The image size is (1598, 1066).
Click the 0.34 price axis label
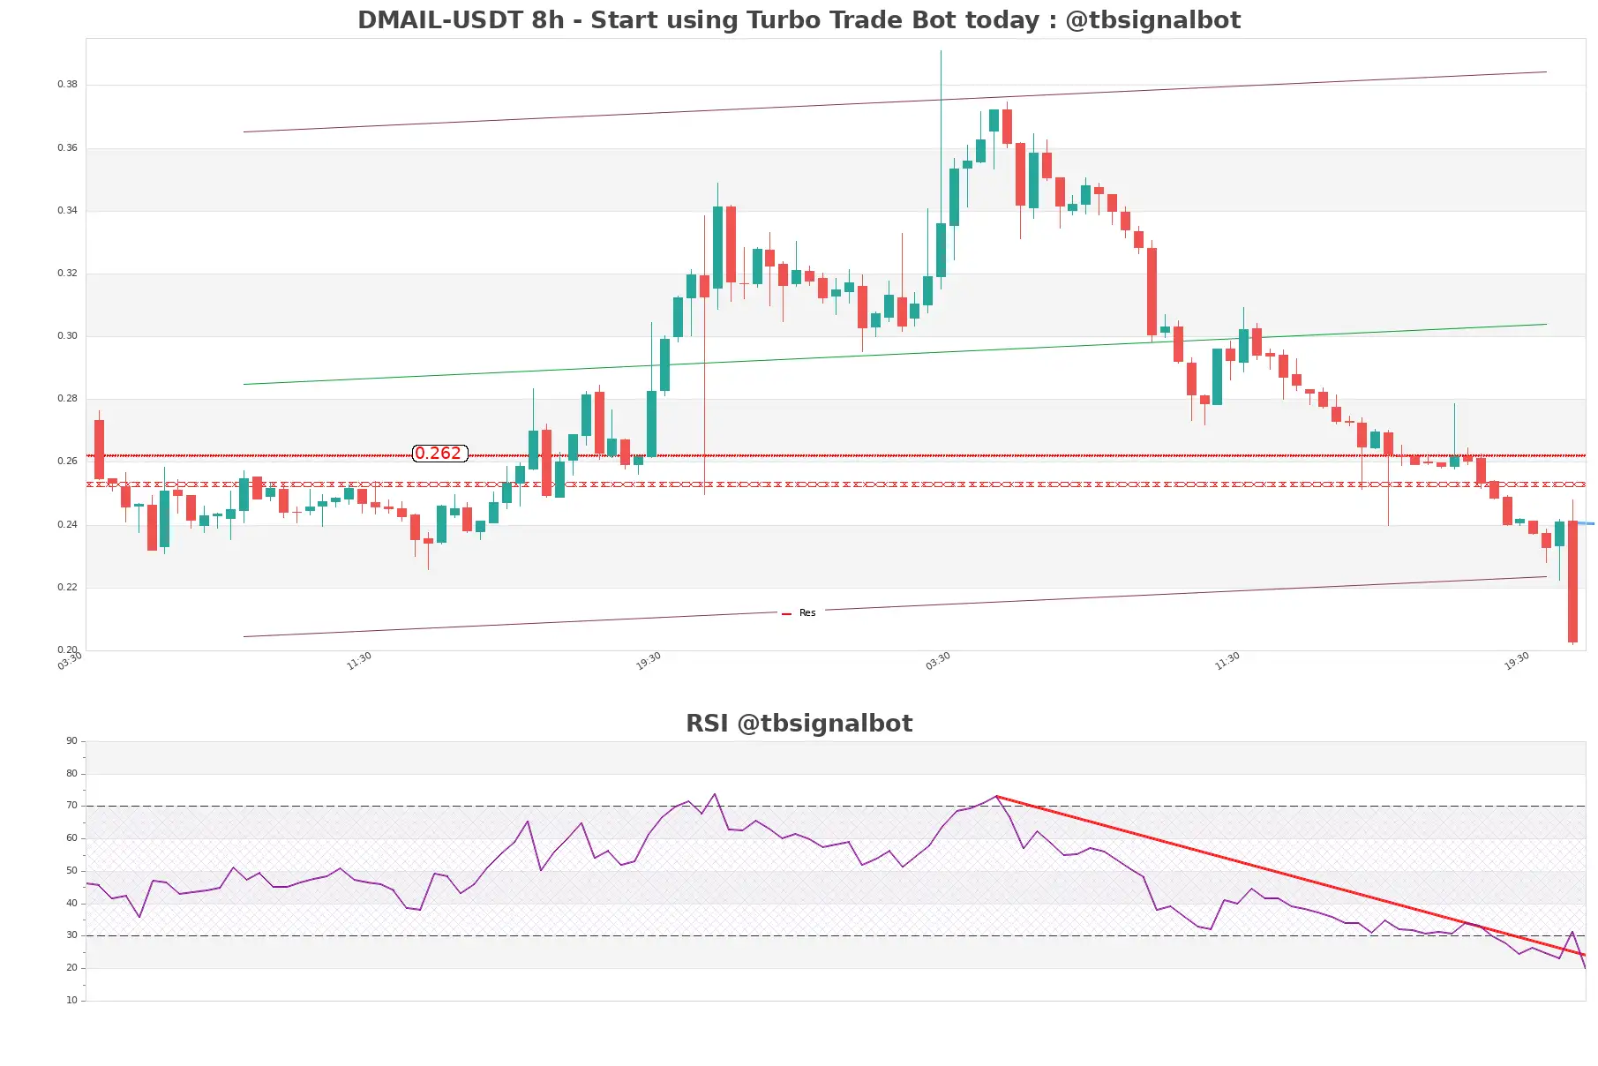67,211
